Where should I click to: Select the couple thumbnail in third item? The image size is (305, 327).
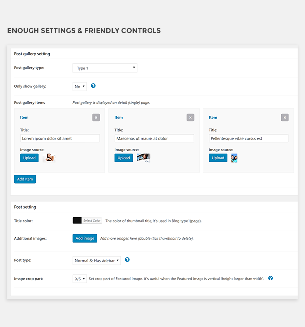click(x=234, y=158)
